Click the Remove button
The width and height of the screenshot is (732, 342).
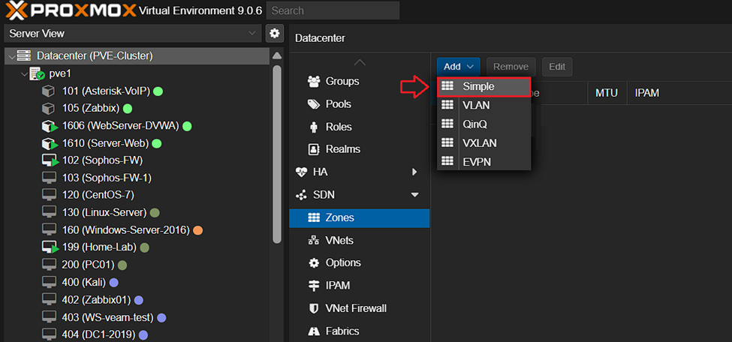511,67
